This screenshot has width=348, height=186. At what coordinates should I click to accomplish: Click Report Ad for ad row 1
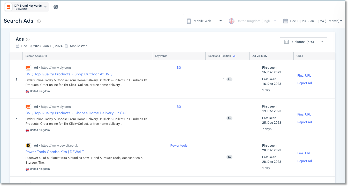pos(305,83)
